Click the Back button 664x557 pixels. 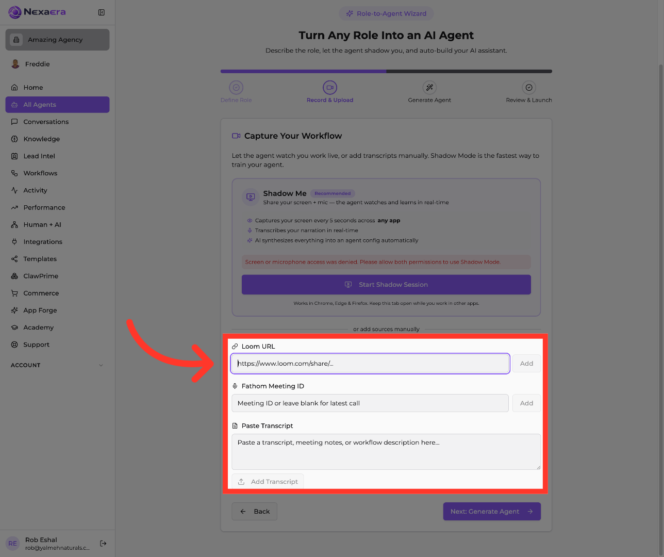coord(255,512)
